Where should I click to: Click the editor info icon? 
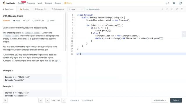[x=162, y=9]
